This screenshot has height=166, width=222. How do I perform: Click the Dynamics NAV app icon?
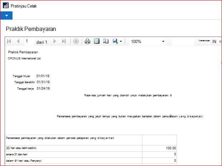6,5
